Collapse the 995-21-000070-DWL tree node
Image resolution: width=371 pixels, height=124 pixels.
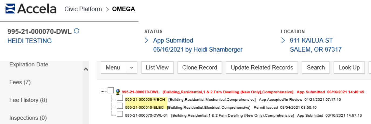point(102,92)
